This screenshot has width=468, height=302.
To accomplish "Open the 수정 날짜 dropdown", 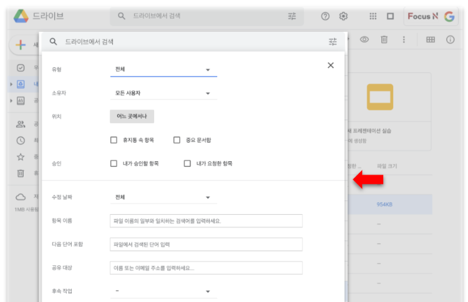I will tap(163, 197).
